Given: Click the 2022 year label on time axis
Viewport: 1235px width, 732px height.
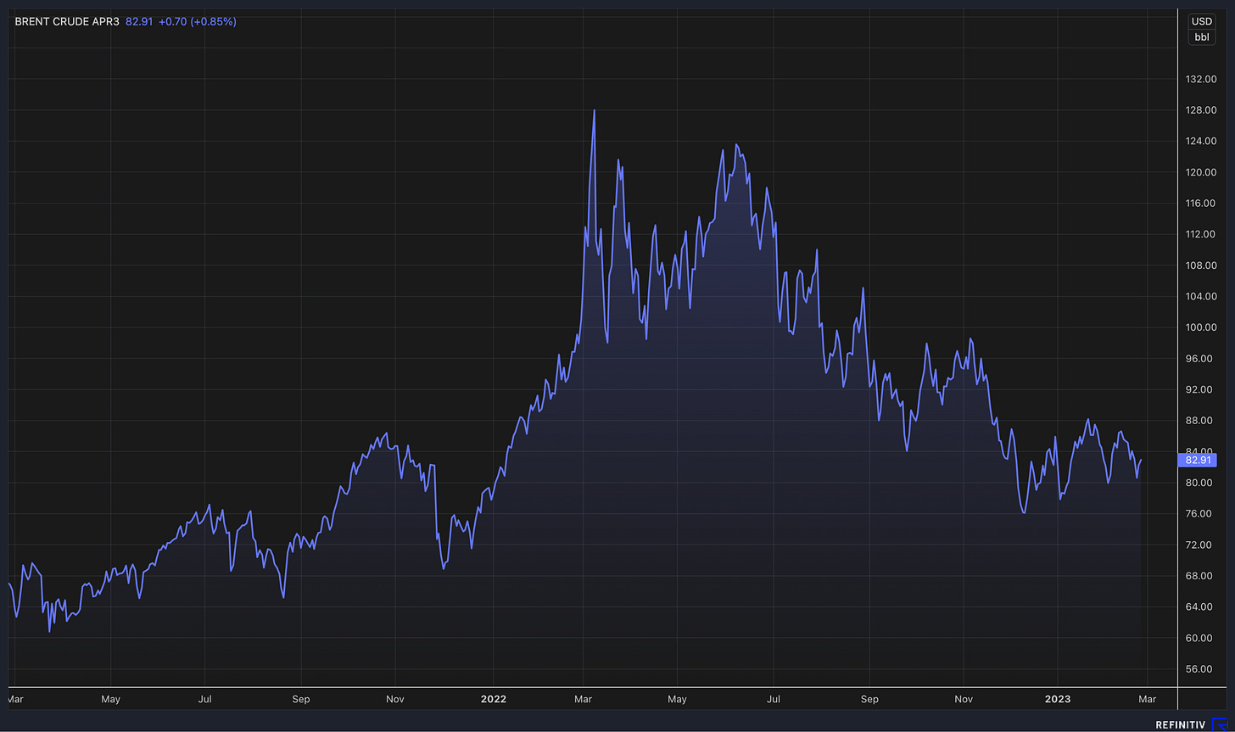Looking at the screenshot, I should tap(493, 700).
